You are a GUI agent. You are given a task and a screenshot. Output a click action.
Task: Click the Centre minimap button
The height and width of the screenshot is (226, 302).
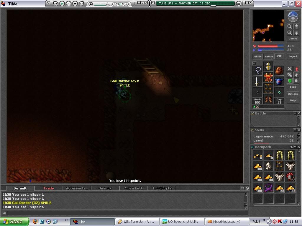click(x=293, y=39)
